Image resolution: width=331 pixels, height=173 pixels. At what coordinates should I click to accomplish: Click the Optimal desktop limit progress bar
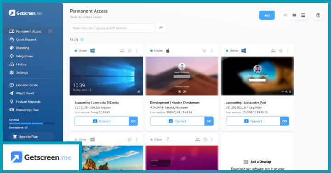(x=32, y=123)
